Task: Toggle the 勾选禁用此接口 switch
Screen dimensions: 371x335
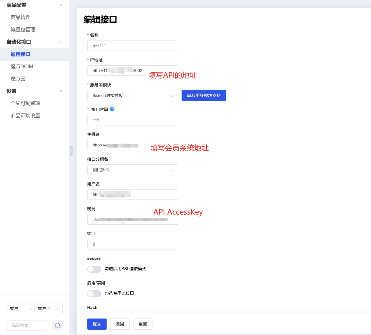Action: tap(94, 293)
